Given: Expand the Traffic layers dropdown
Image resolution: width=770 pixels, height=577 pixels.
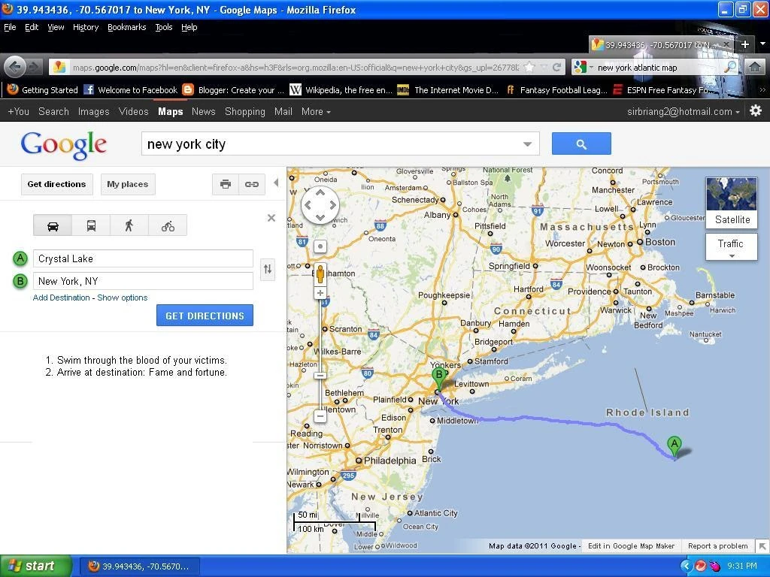Looking at the screenshot, I should coord(732,246).
